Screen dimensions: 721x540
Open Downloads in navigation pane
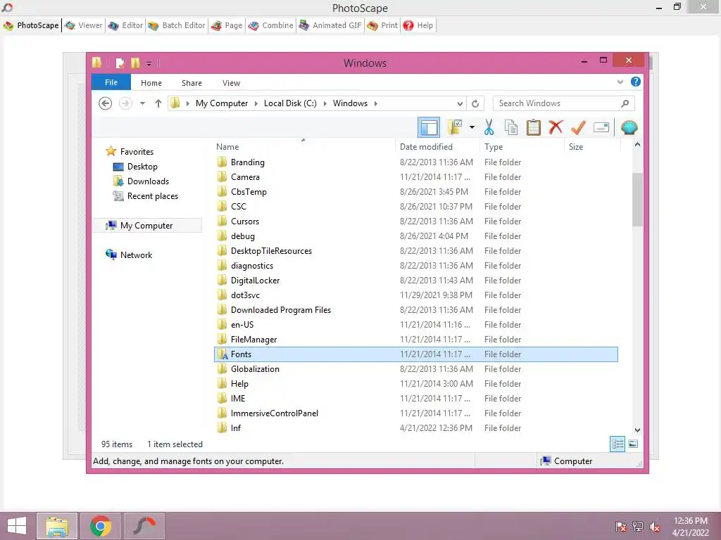(x=148, y=181)
